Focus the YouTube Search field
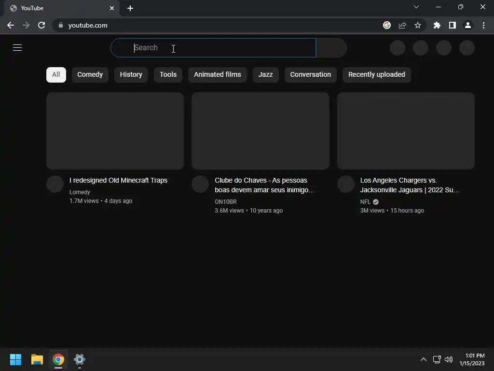This screenshot has height=371, width=494. pyautogui.click(x=213, y=48)
